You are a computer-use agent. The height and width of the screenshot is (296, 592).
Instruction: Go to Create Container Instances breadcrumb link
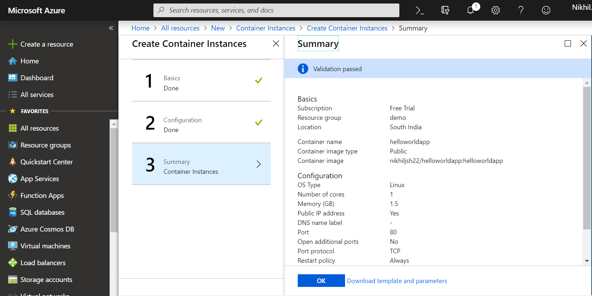click(x=347, y=28)
